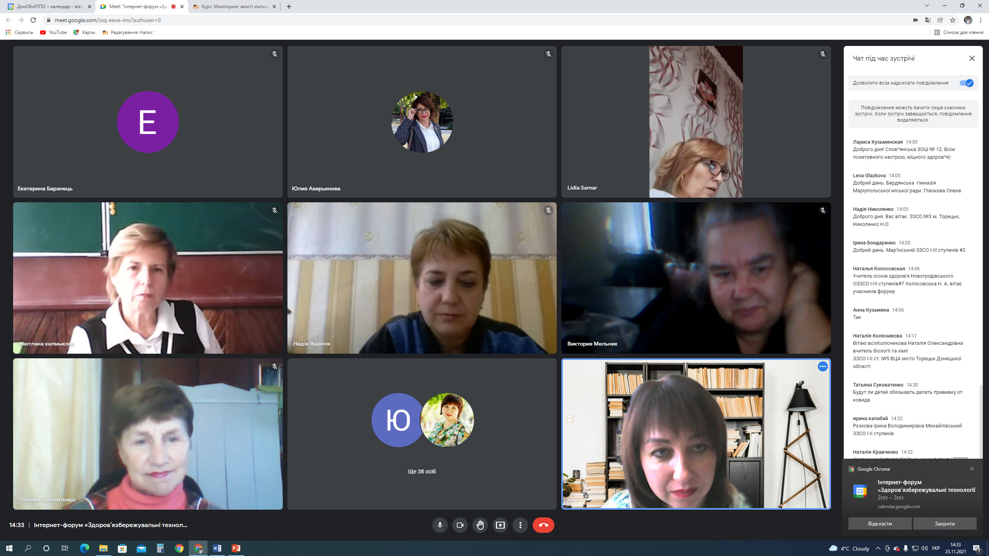Close the in-call chat panel

coord(972,58)
